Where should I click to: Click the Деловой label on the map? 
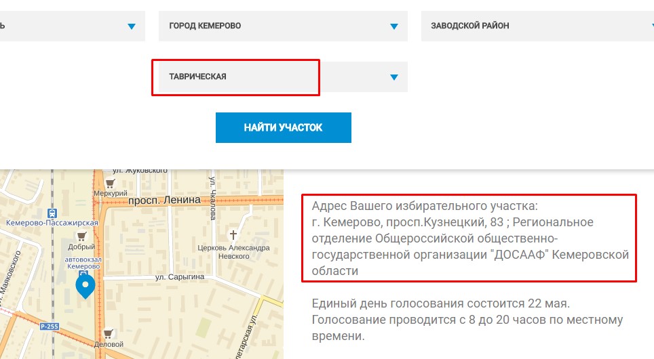(109, 344)
